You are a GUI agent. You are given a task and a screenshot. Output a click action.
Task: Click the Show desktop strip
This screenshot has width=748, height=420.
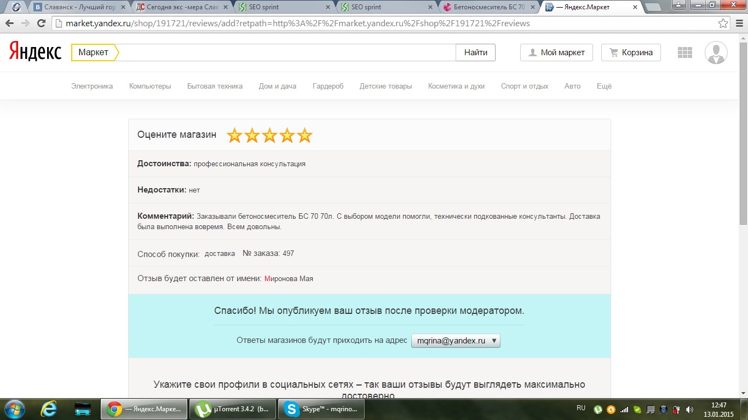[x=744, y=409]
